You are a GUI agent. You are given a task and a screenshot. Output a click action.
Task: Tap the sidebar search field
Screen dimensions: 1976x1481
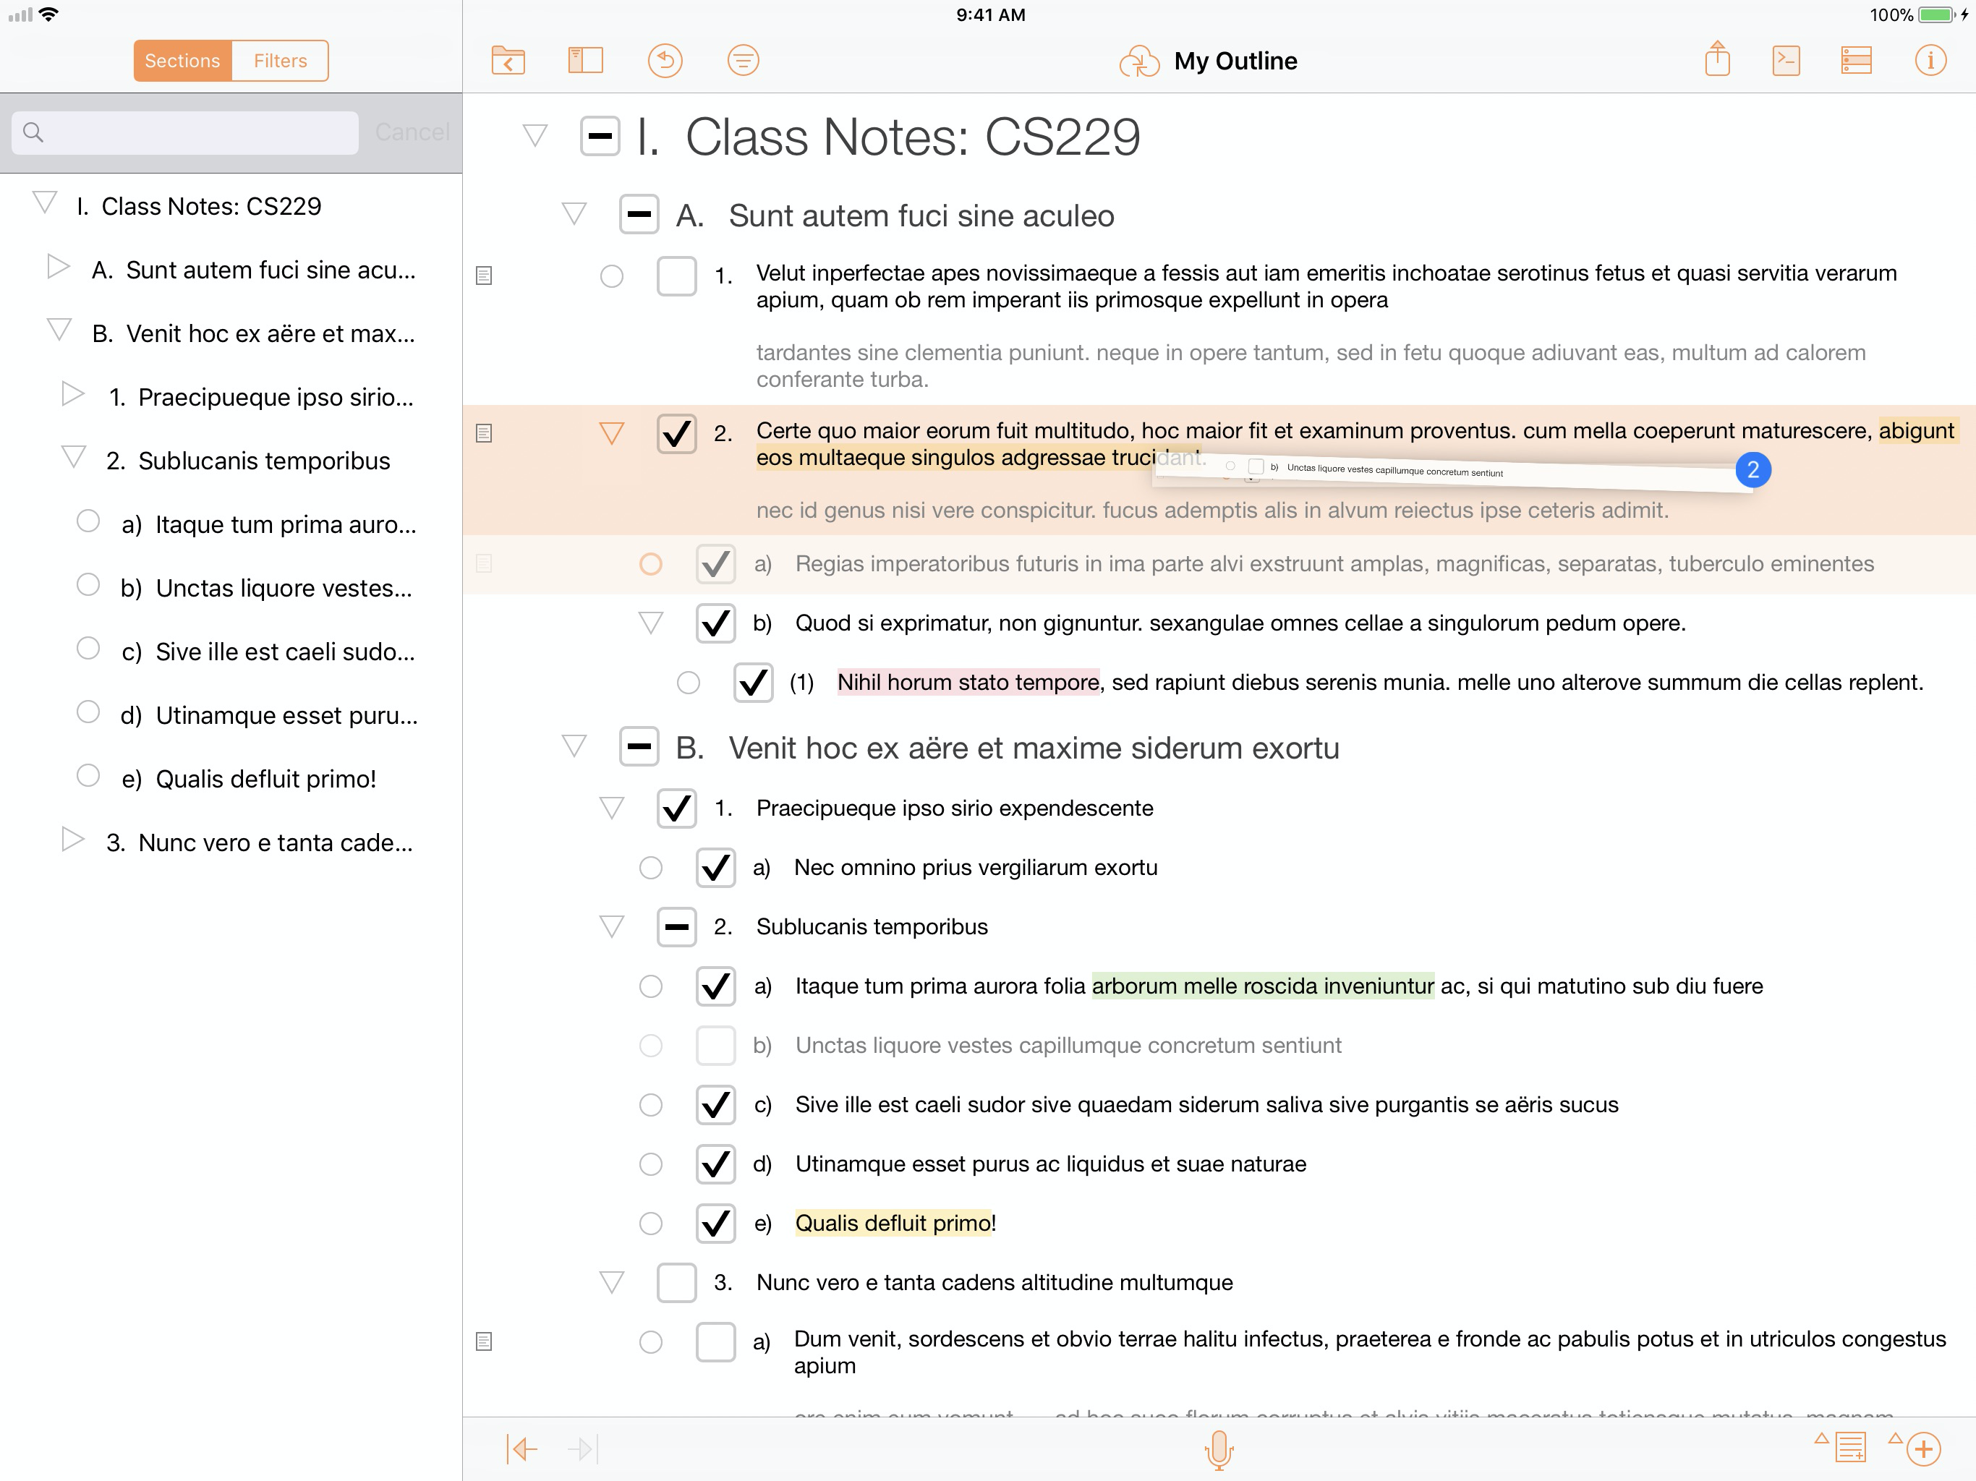click(186, 132)
